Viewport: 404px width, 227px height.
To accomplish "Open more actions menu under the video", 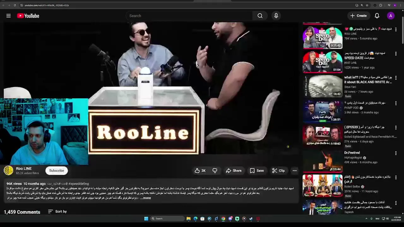I will [x=294, y=171].
